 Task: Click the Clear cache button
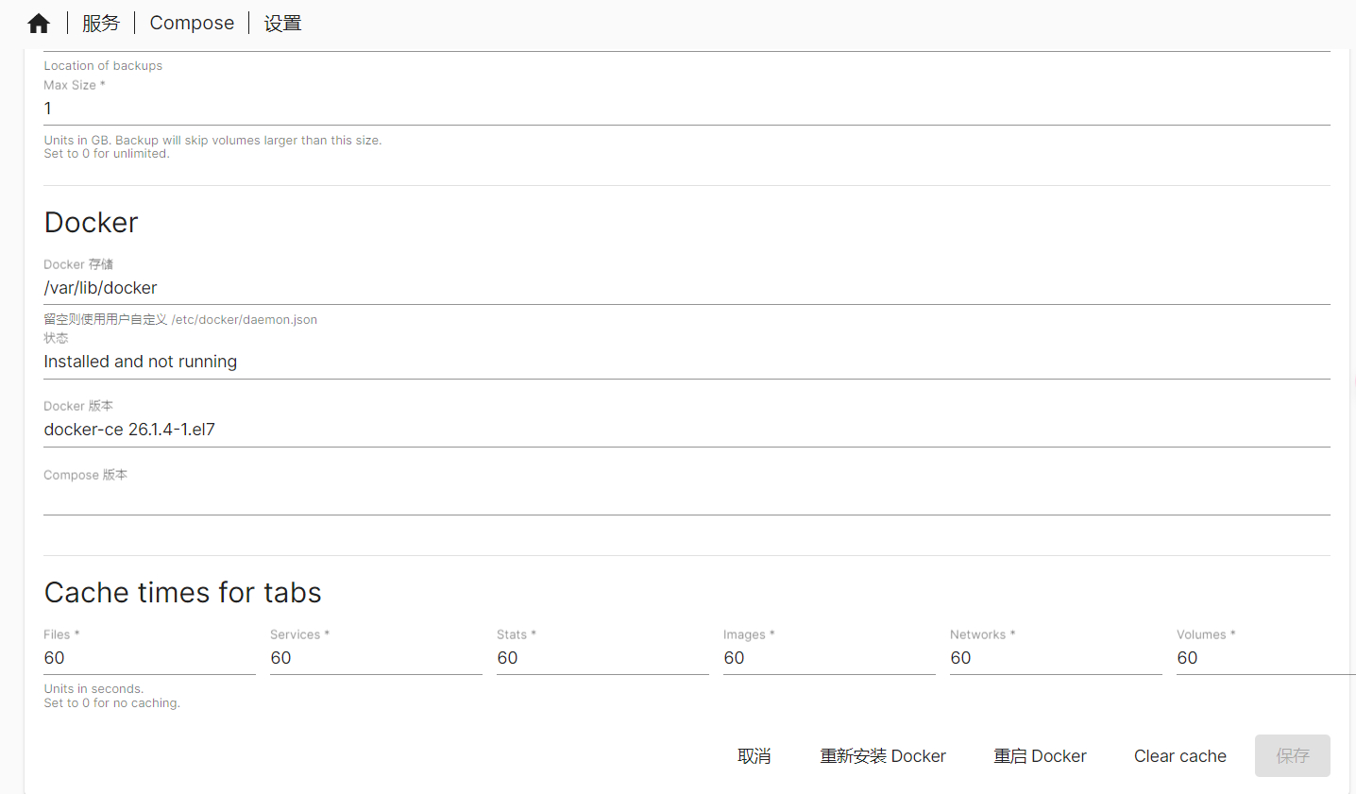[x=1180, y=756]
